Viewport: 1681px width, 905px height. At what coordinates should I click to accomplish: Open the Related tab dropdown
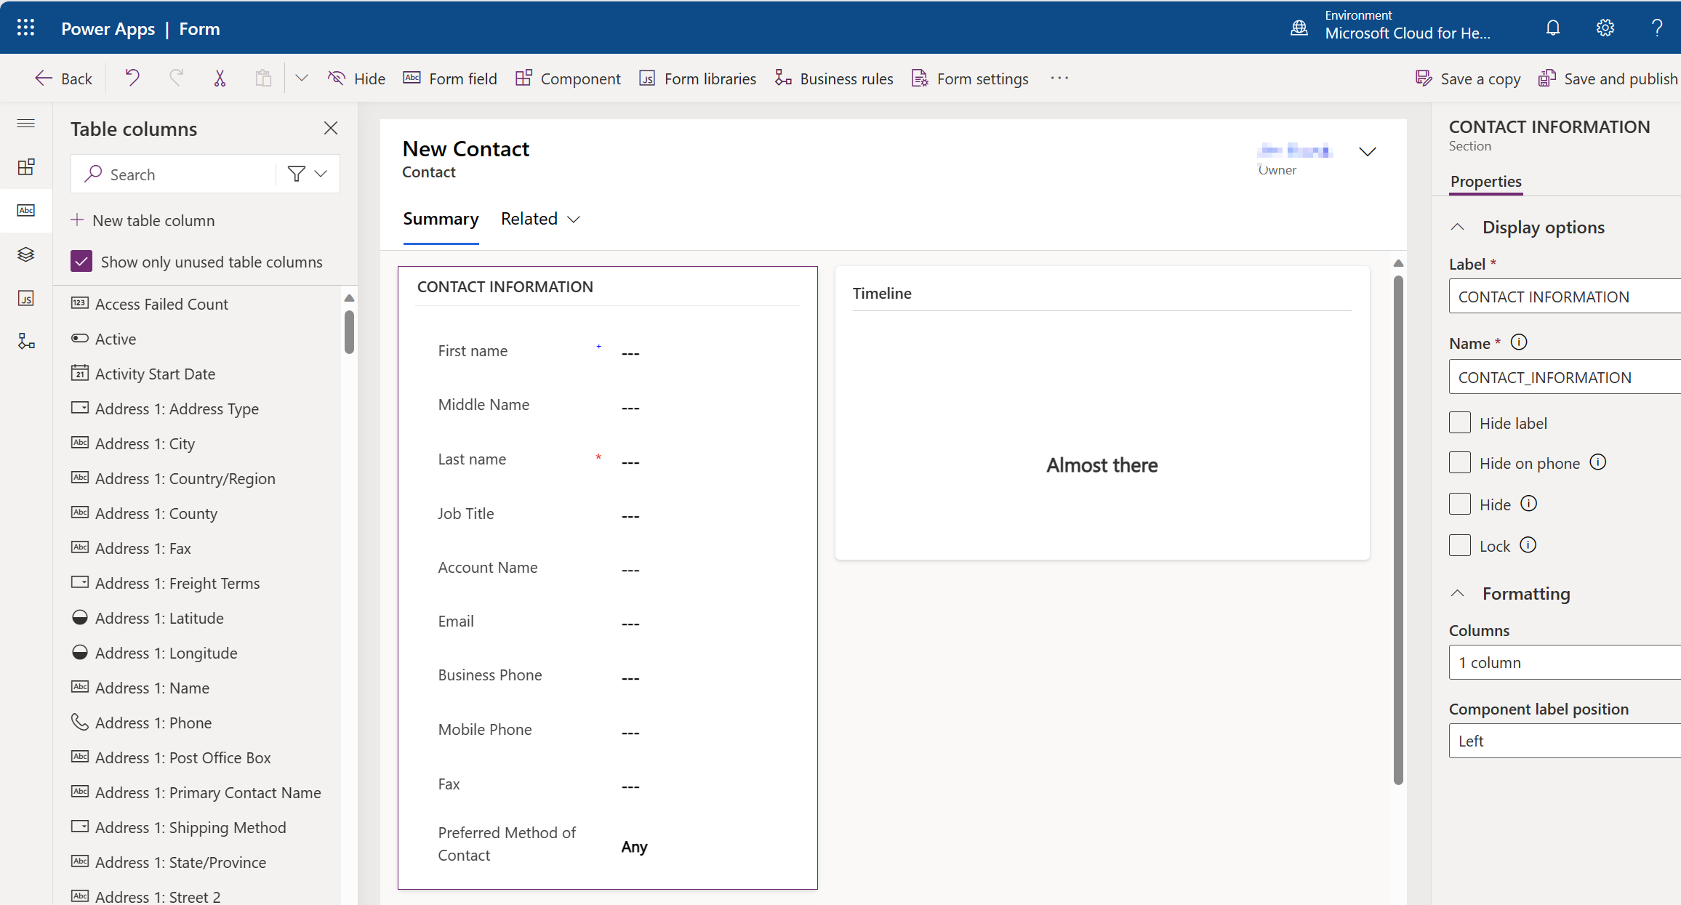coord(540,219)
